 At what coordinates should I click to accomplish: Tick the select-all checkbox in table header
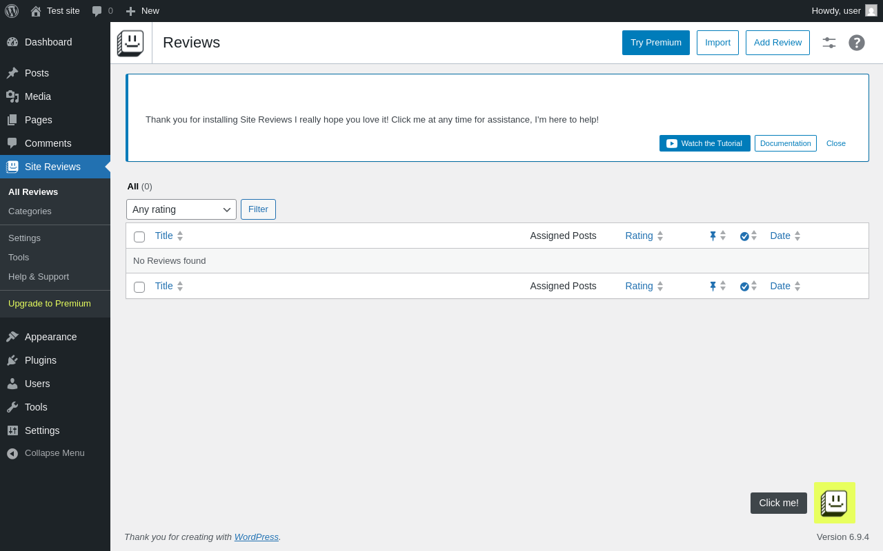tap(139, 237)
